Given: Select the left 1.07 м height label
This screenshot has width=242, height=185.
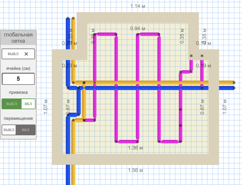Looking at the screenshot, I should click(x=46, y=107).
